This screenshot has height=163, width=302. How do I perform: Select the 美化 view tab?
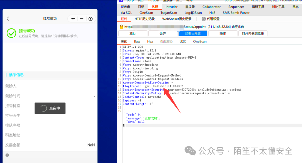124,41
